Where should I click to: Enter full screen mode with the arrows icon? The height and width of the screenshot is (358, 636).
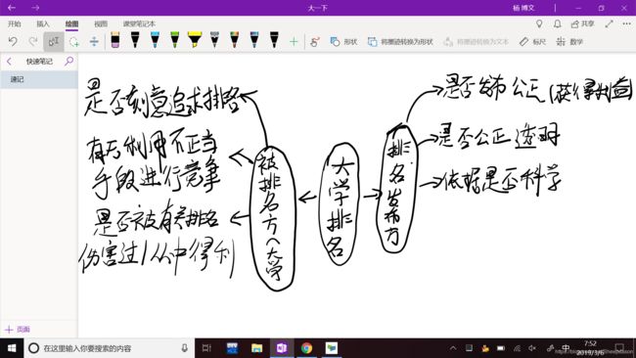[609, 23]
